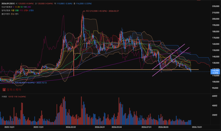This screenshot has height=131, width=221.
Task: Click the 2026.05.04 date axis label
Action: coord(117,127)
